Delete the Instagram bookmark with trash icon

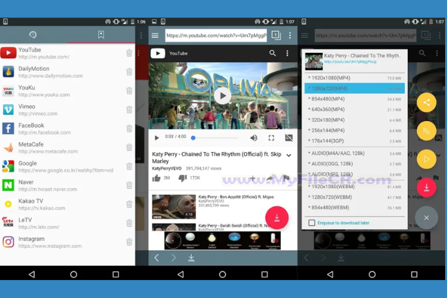[x=129, y=242]
